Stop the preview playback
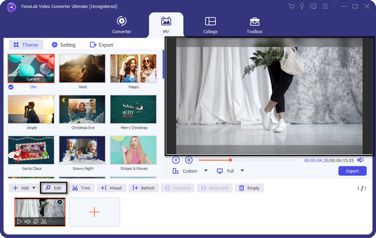This screenshot has height=238, width=376. pyautogui.click(x=189, y=160)
